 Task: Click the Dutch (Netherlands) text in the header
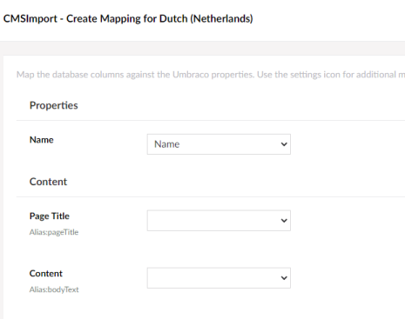coord(206,19)
